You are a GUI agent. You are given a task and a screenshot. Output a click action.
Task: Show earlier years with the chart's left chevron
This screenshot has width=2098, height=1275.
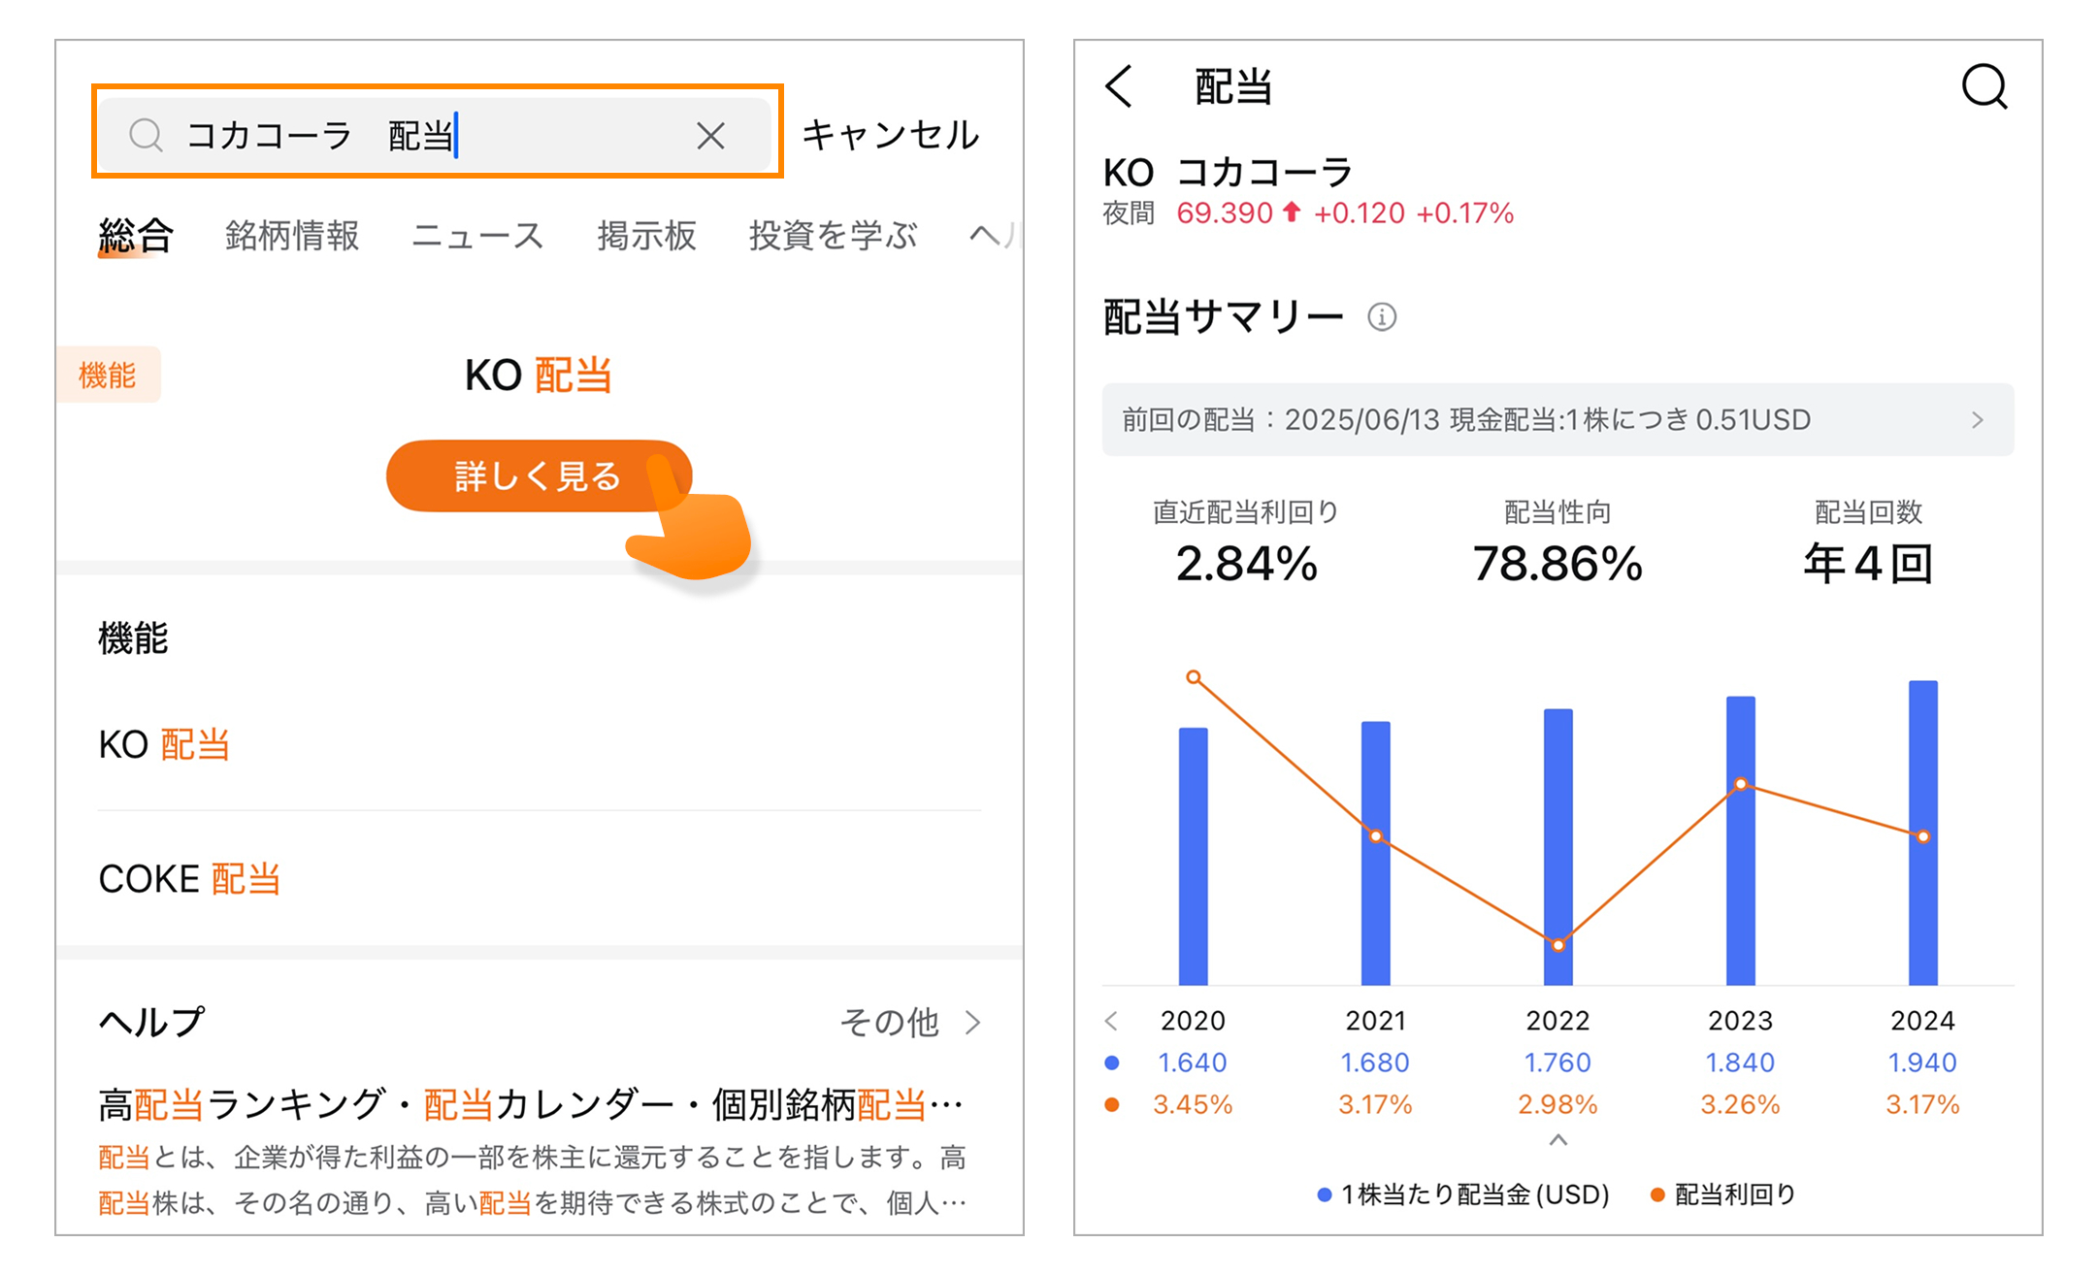click(1112, 1021)
